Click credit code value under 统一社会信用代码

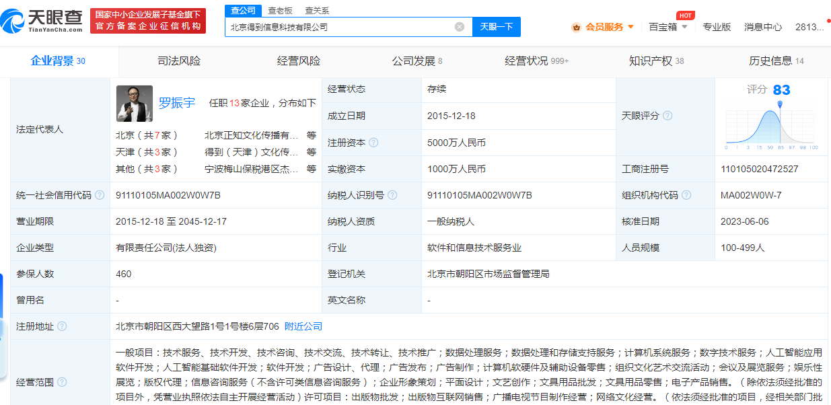[x=168, y=195]
